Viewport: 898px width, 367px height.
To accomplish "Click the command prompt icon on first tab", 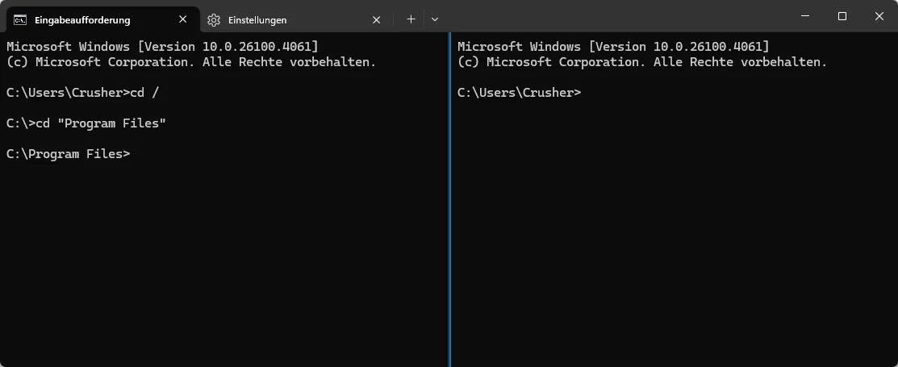I will coord(20,20).
